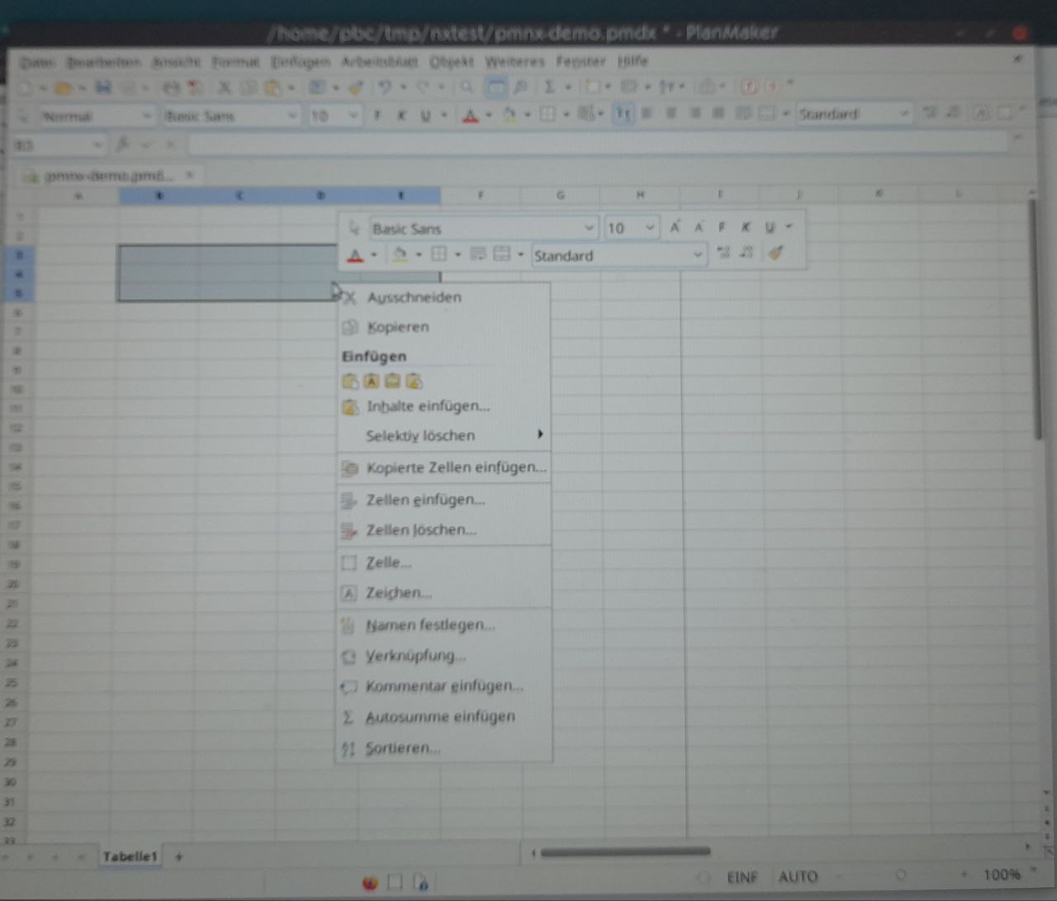Image resolution: width=1057 pixels, height=901 pixels.
Task: Click borders grid icon in mini toolbar
Action: 439,254
